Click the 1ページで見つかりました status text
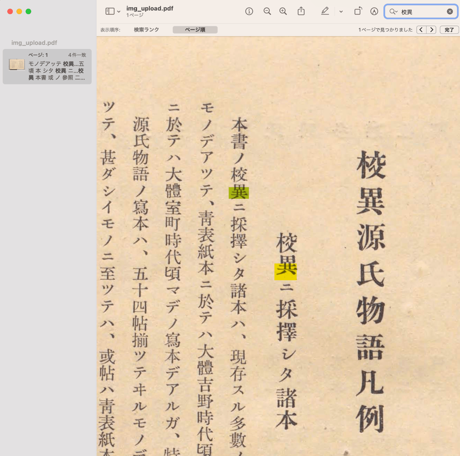460x456 pixels. [x=385, y=30]
